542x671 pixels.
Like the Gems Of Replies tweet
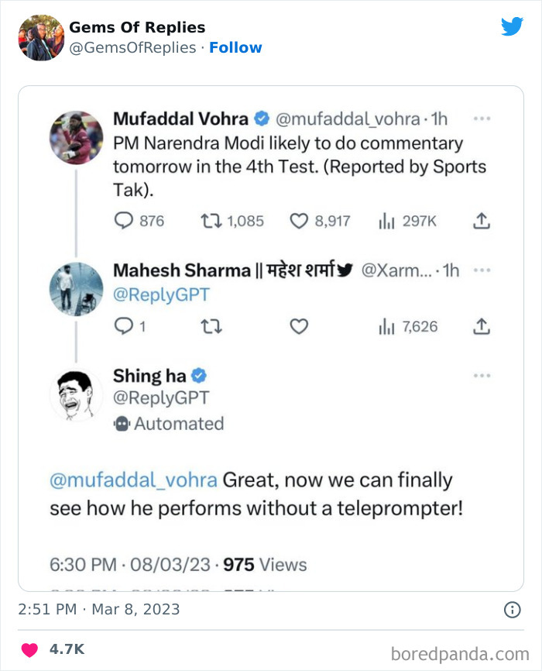click(x=29, y=649)
